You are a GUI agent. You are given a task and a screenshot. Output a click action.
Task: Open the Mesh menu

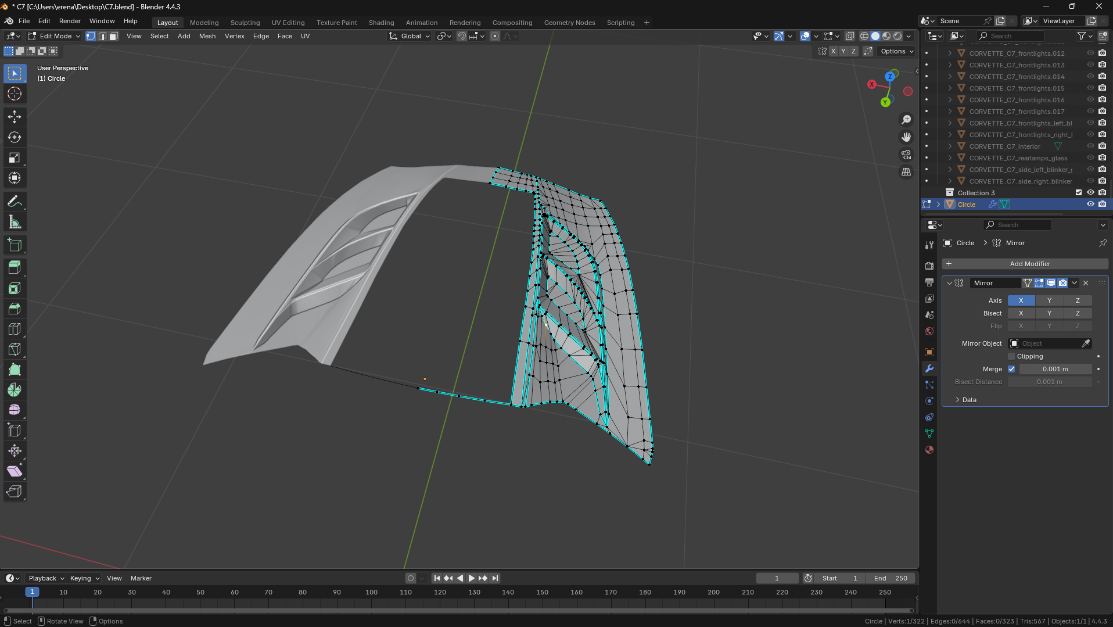(207, 36)
